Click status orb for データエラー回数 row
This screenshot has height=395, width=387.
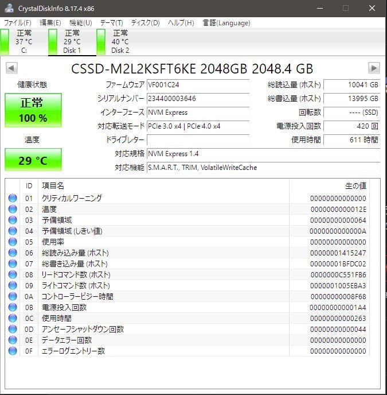click(x=13, y=340)
